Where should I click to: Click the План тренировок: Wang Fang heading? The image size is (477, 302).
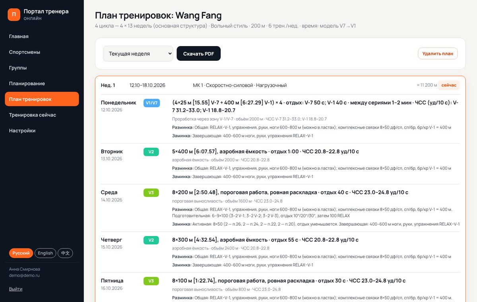pyautogui.click(x=158, y=15)
